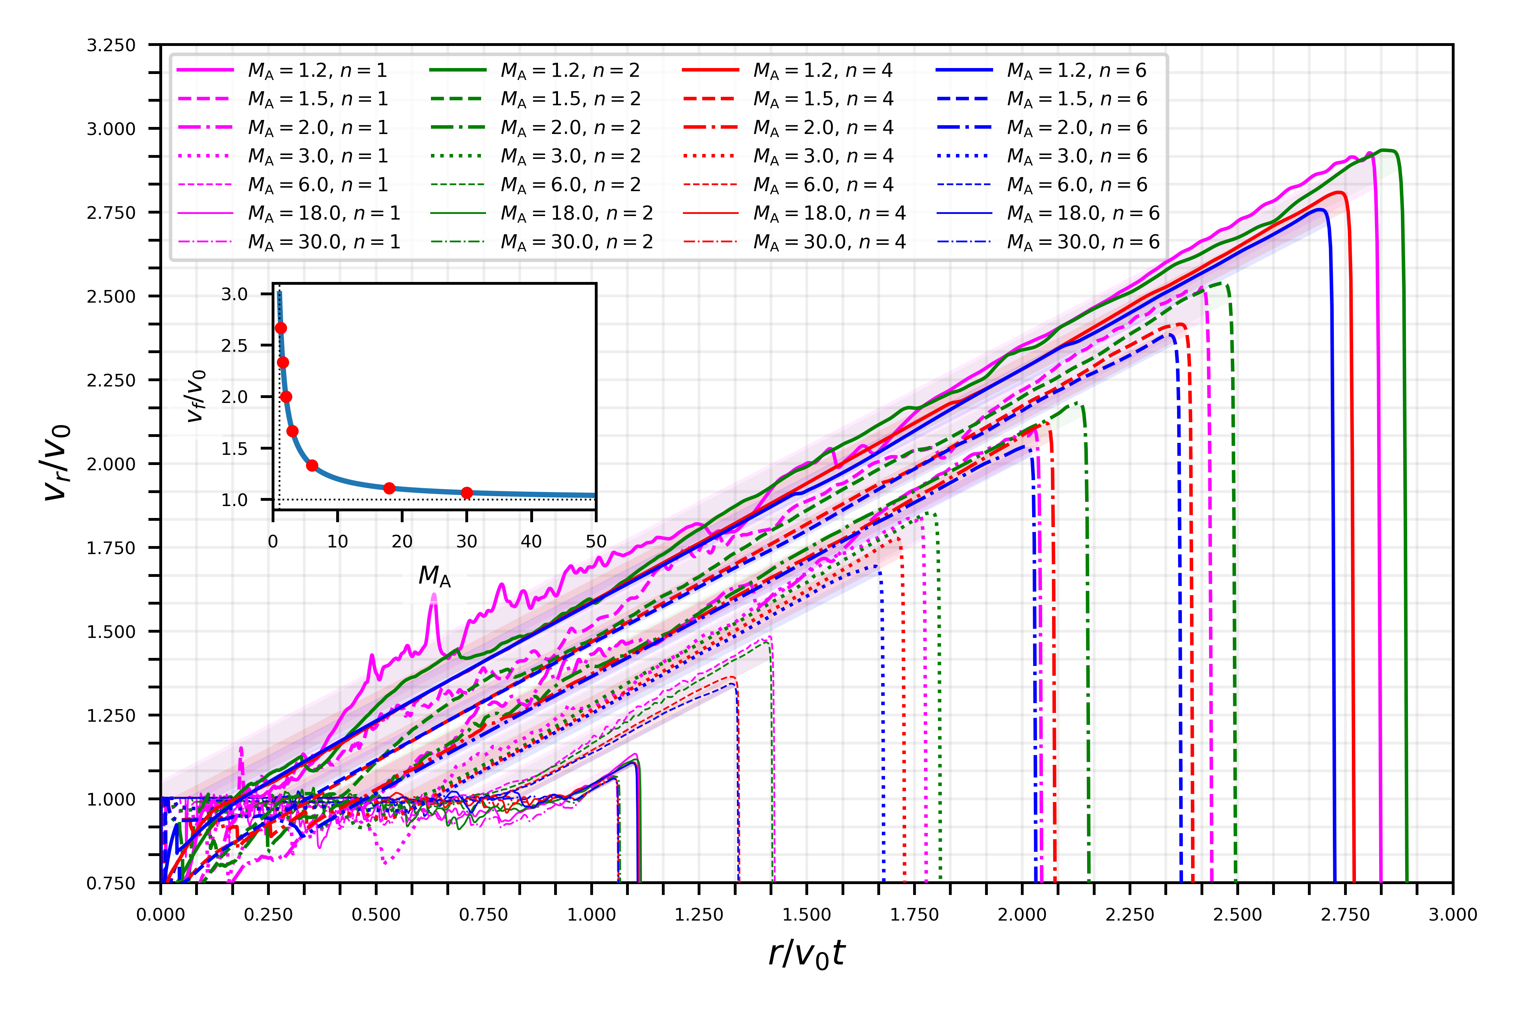The image size is (1516, 1010).
Task: Click the solid blue n = 6 legend line
Action: pos(964,70)
